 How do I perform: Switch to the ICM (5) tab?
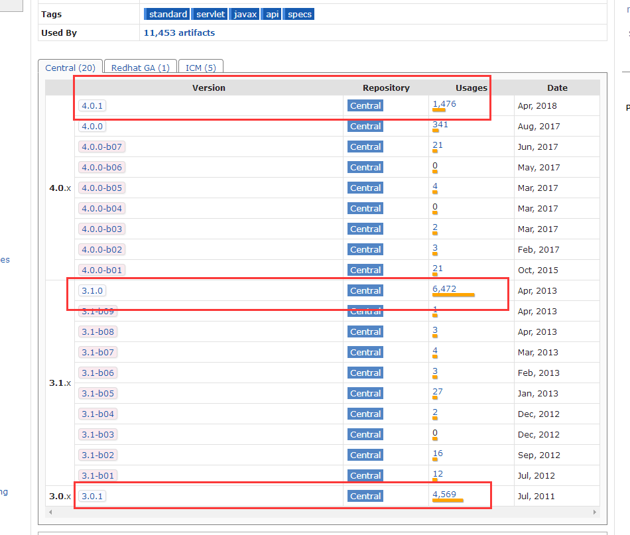200,67
